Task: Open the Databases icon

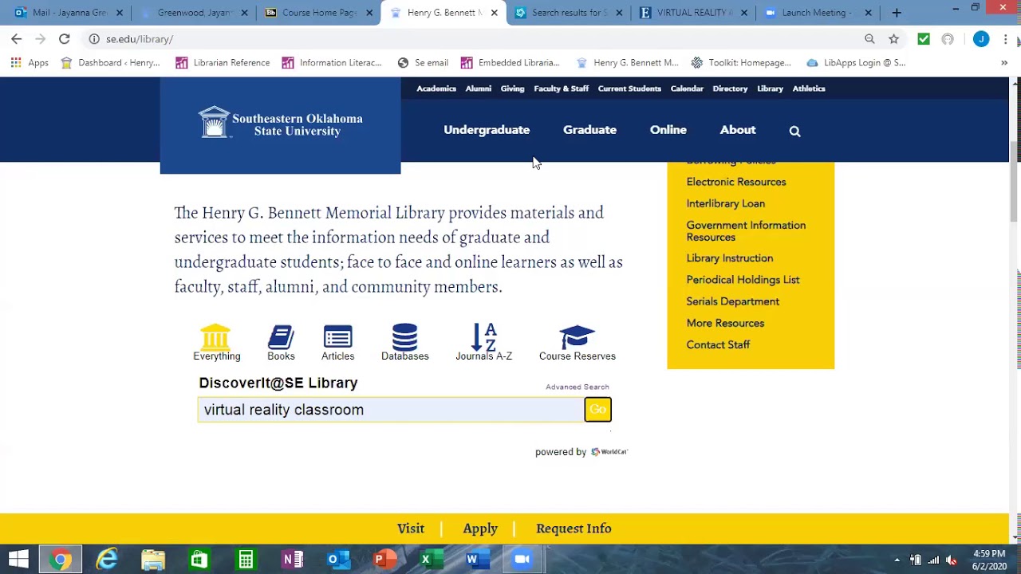Action: coord(404,343)
